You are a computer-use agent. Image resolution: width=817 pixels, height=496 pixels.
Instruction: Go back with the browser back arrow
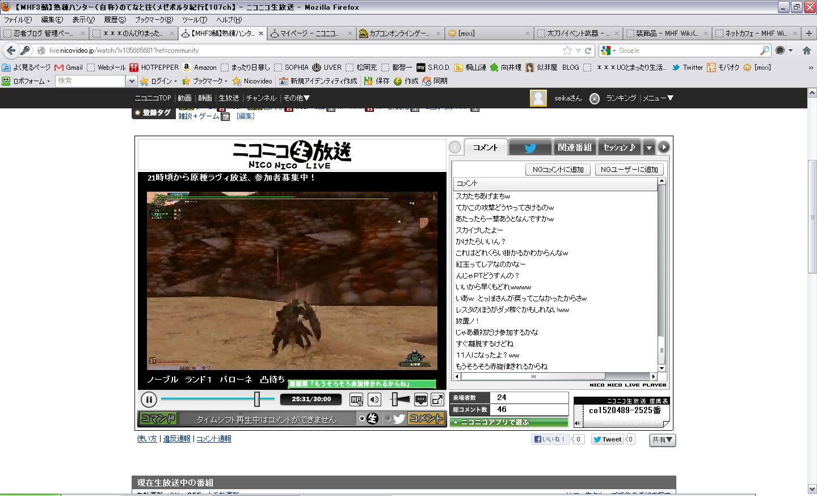11,51
